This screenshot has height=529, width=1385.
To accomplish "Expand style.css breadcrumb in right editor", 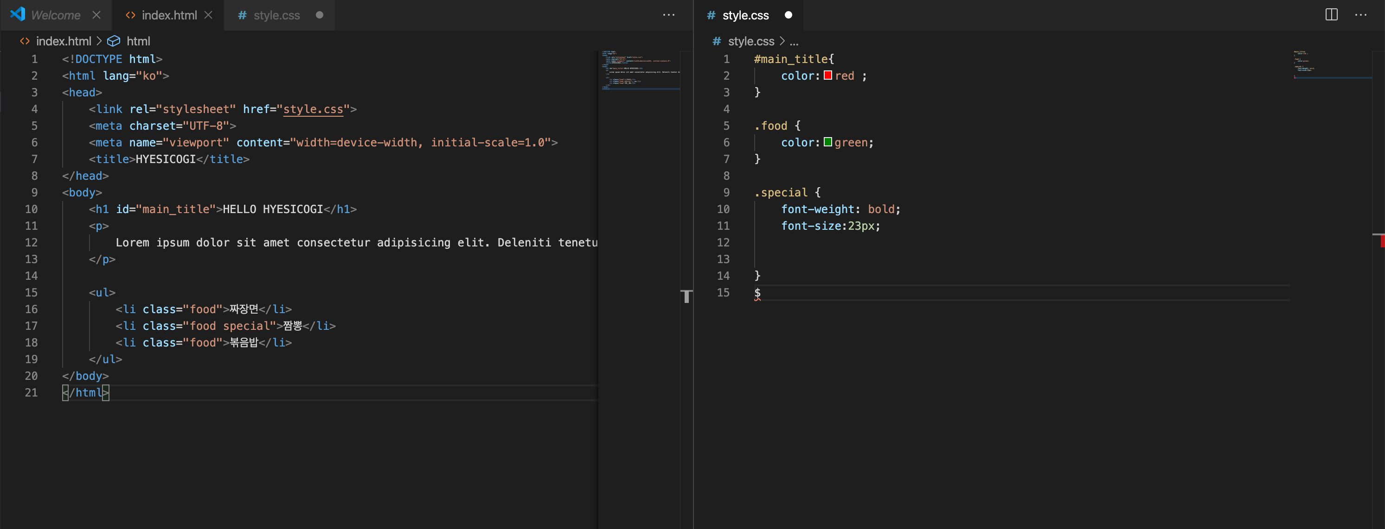I will pyautogui.click(x=750, y=41).
